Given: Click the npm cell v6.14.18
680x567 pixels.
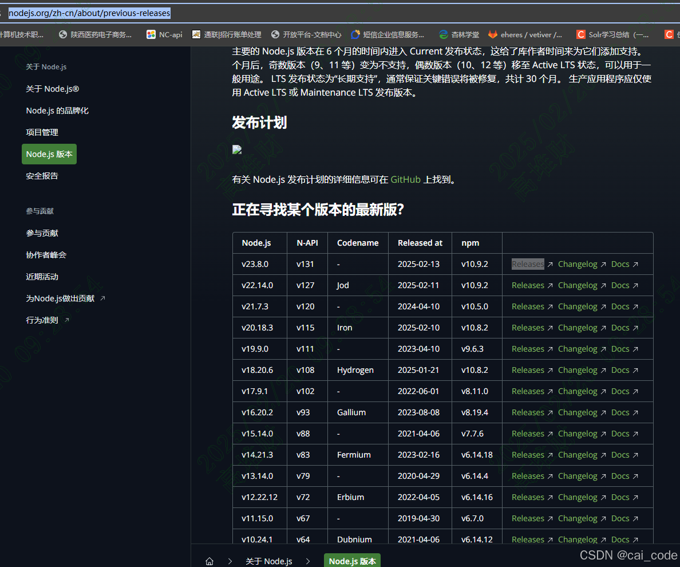Looking at the screenshot, I should 477,455.
